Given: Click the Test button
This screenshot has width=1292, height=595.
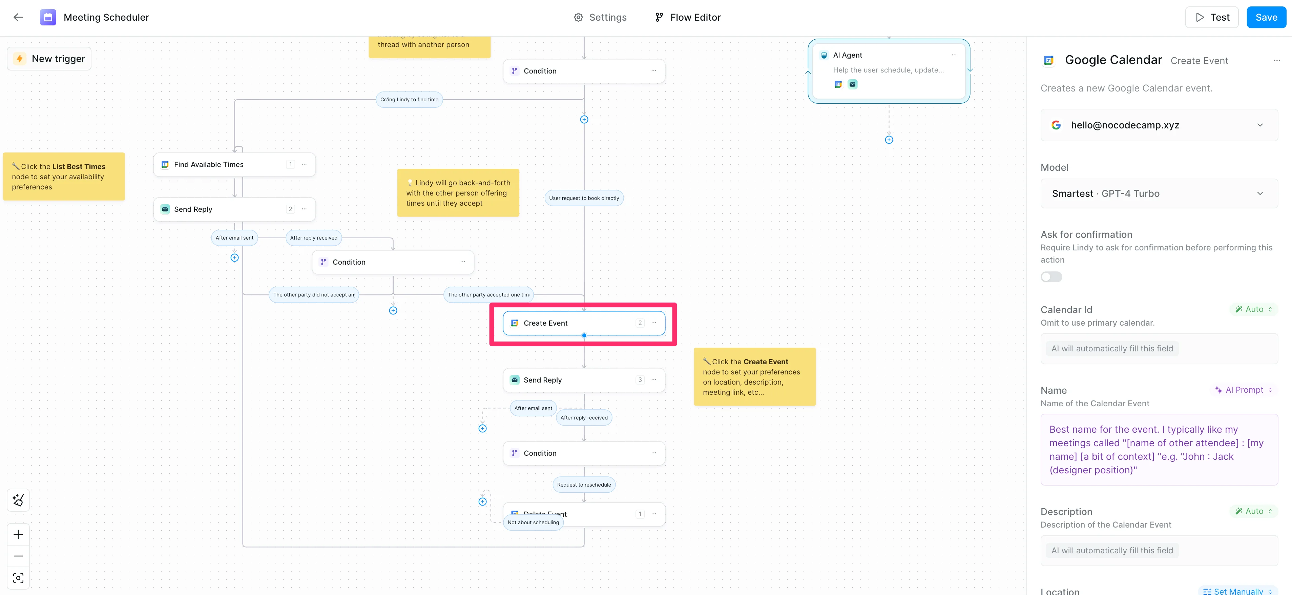Looking at the screenshot, I should tap(1212, 18).
